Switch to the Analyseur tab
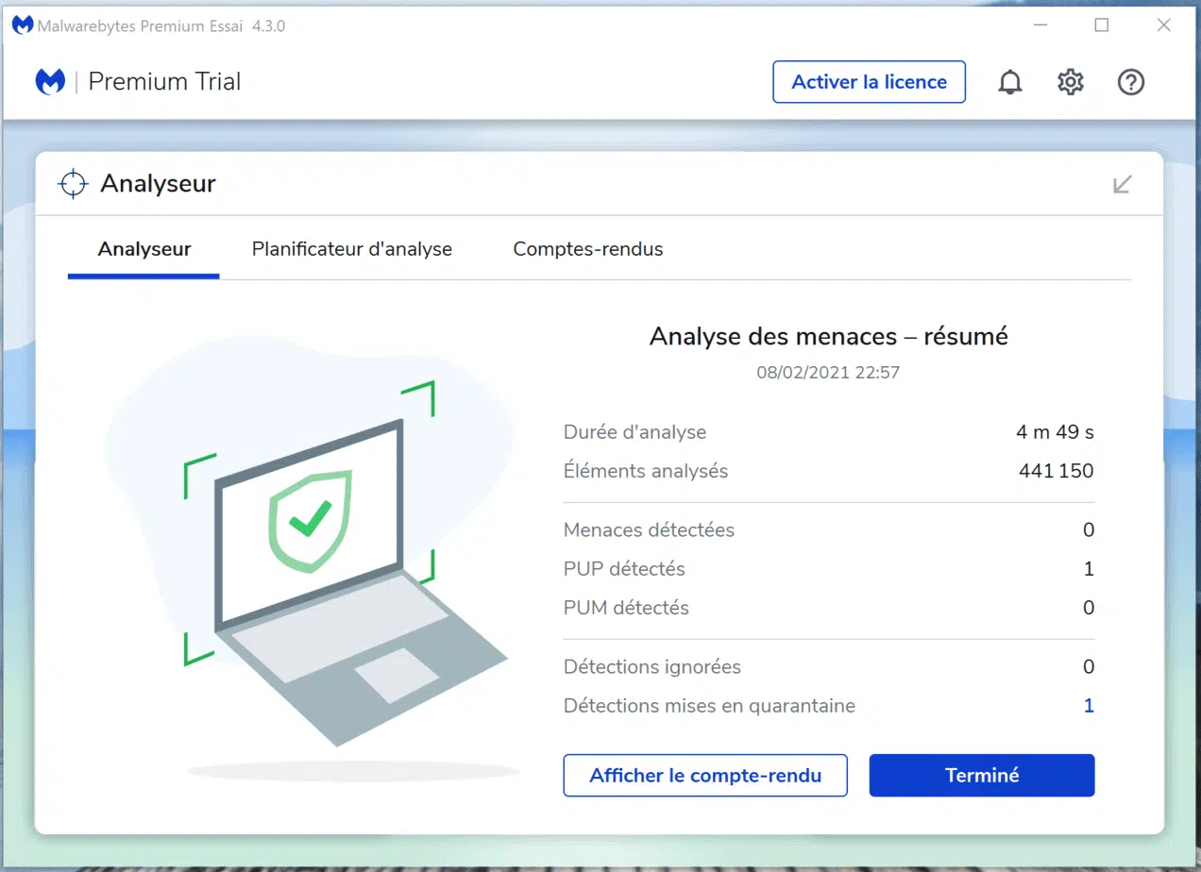 [x=144, y=249]
